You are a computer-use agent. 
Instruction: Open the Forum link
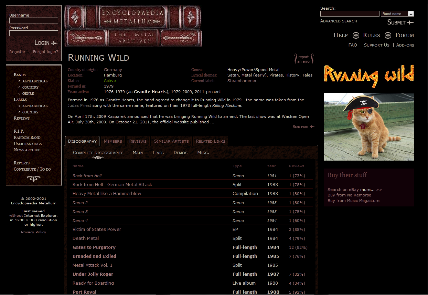pyautogui.click(x=405, y=35)
